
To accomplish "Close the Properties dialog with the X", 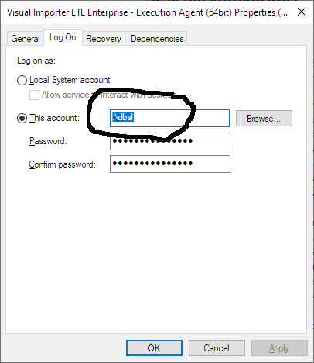I will point(302,12).
